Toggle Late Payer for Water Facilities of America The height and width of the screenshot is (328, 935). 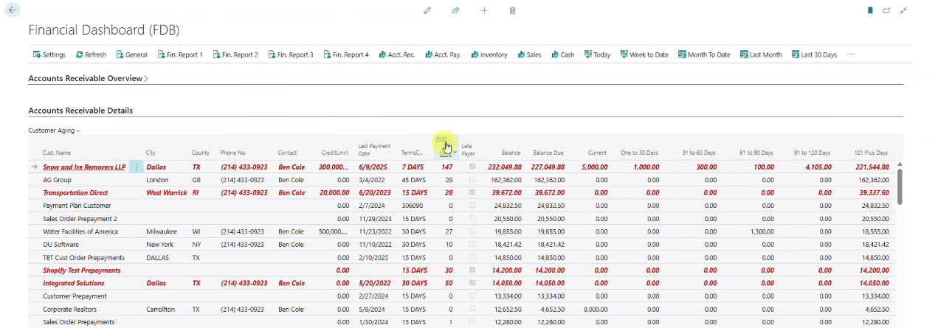[472, 231]
